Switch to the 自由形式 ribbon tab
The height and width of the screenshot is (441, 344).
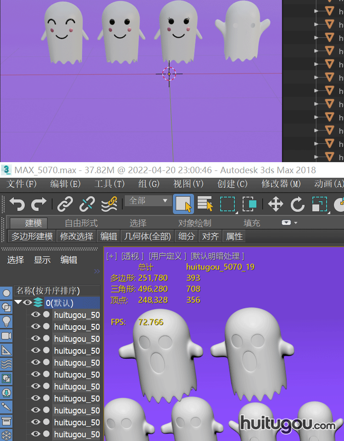(x=81, y=223)
